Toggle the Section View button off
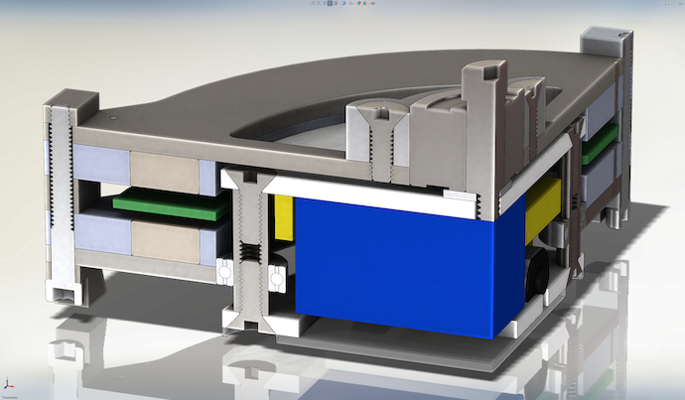 tap(332, 4)
